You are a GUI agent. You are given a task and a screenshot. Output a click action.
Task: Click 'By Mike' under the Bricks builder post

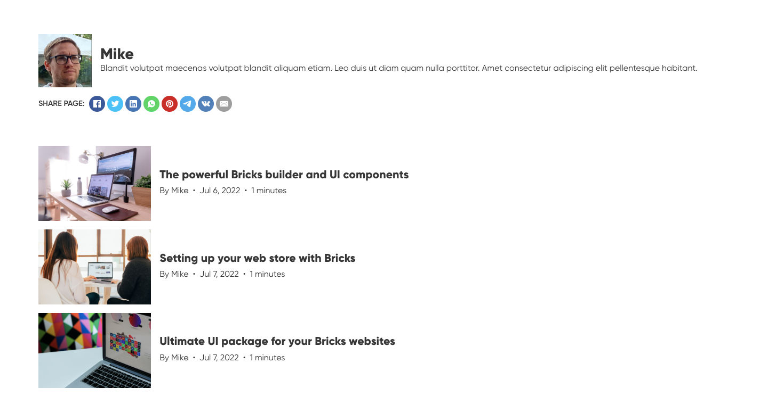click(x=174, y=191)
